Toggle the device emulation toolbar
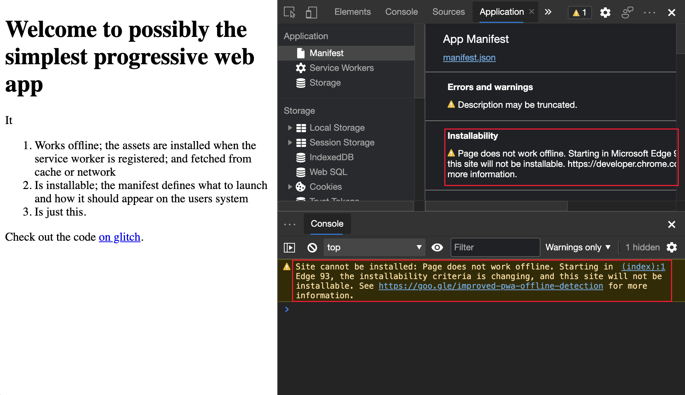Image resolution: width=685 pixels, height=395 pixels. 311,12
